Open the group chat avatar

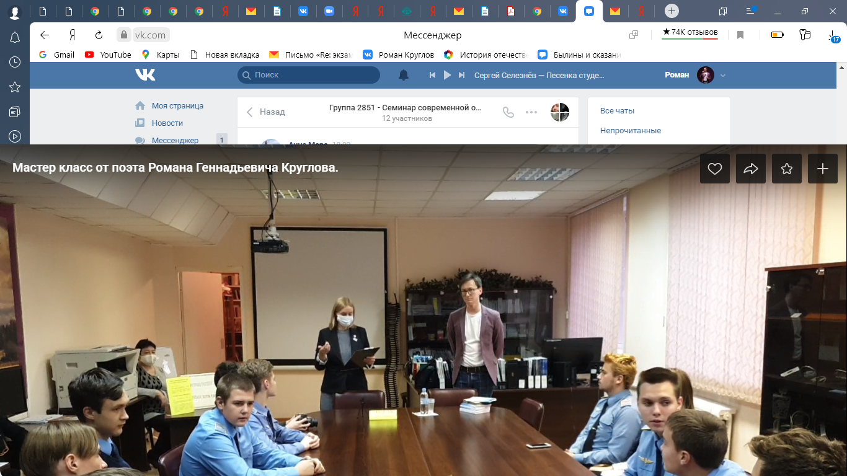[560, 112]
